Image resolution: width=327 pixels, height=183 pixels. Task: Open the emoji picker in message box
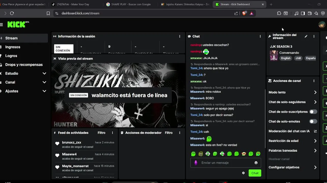256,163
